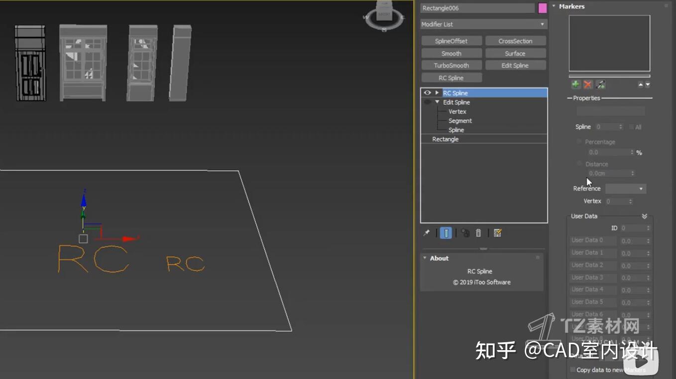Open the Reference dropdown
Image resolution: width=676 pixels, height=379 pixels.
(x=642, y=189)
